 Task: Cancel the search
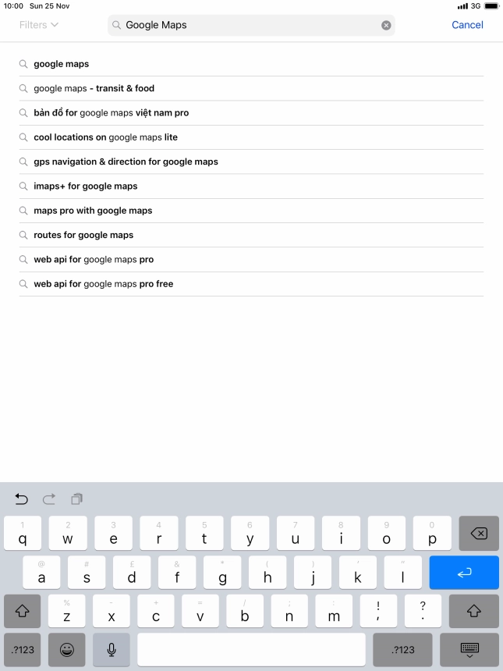[x=467, y=25]
